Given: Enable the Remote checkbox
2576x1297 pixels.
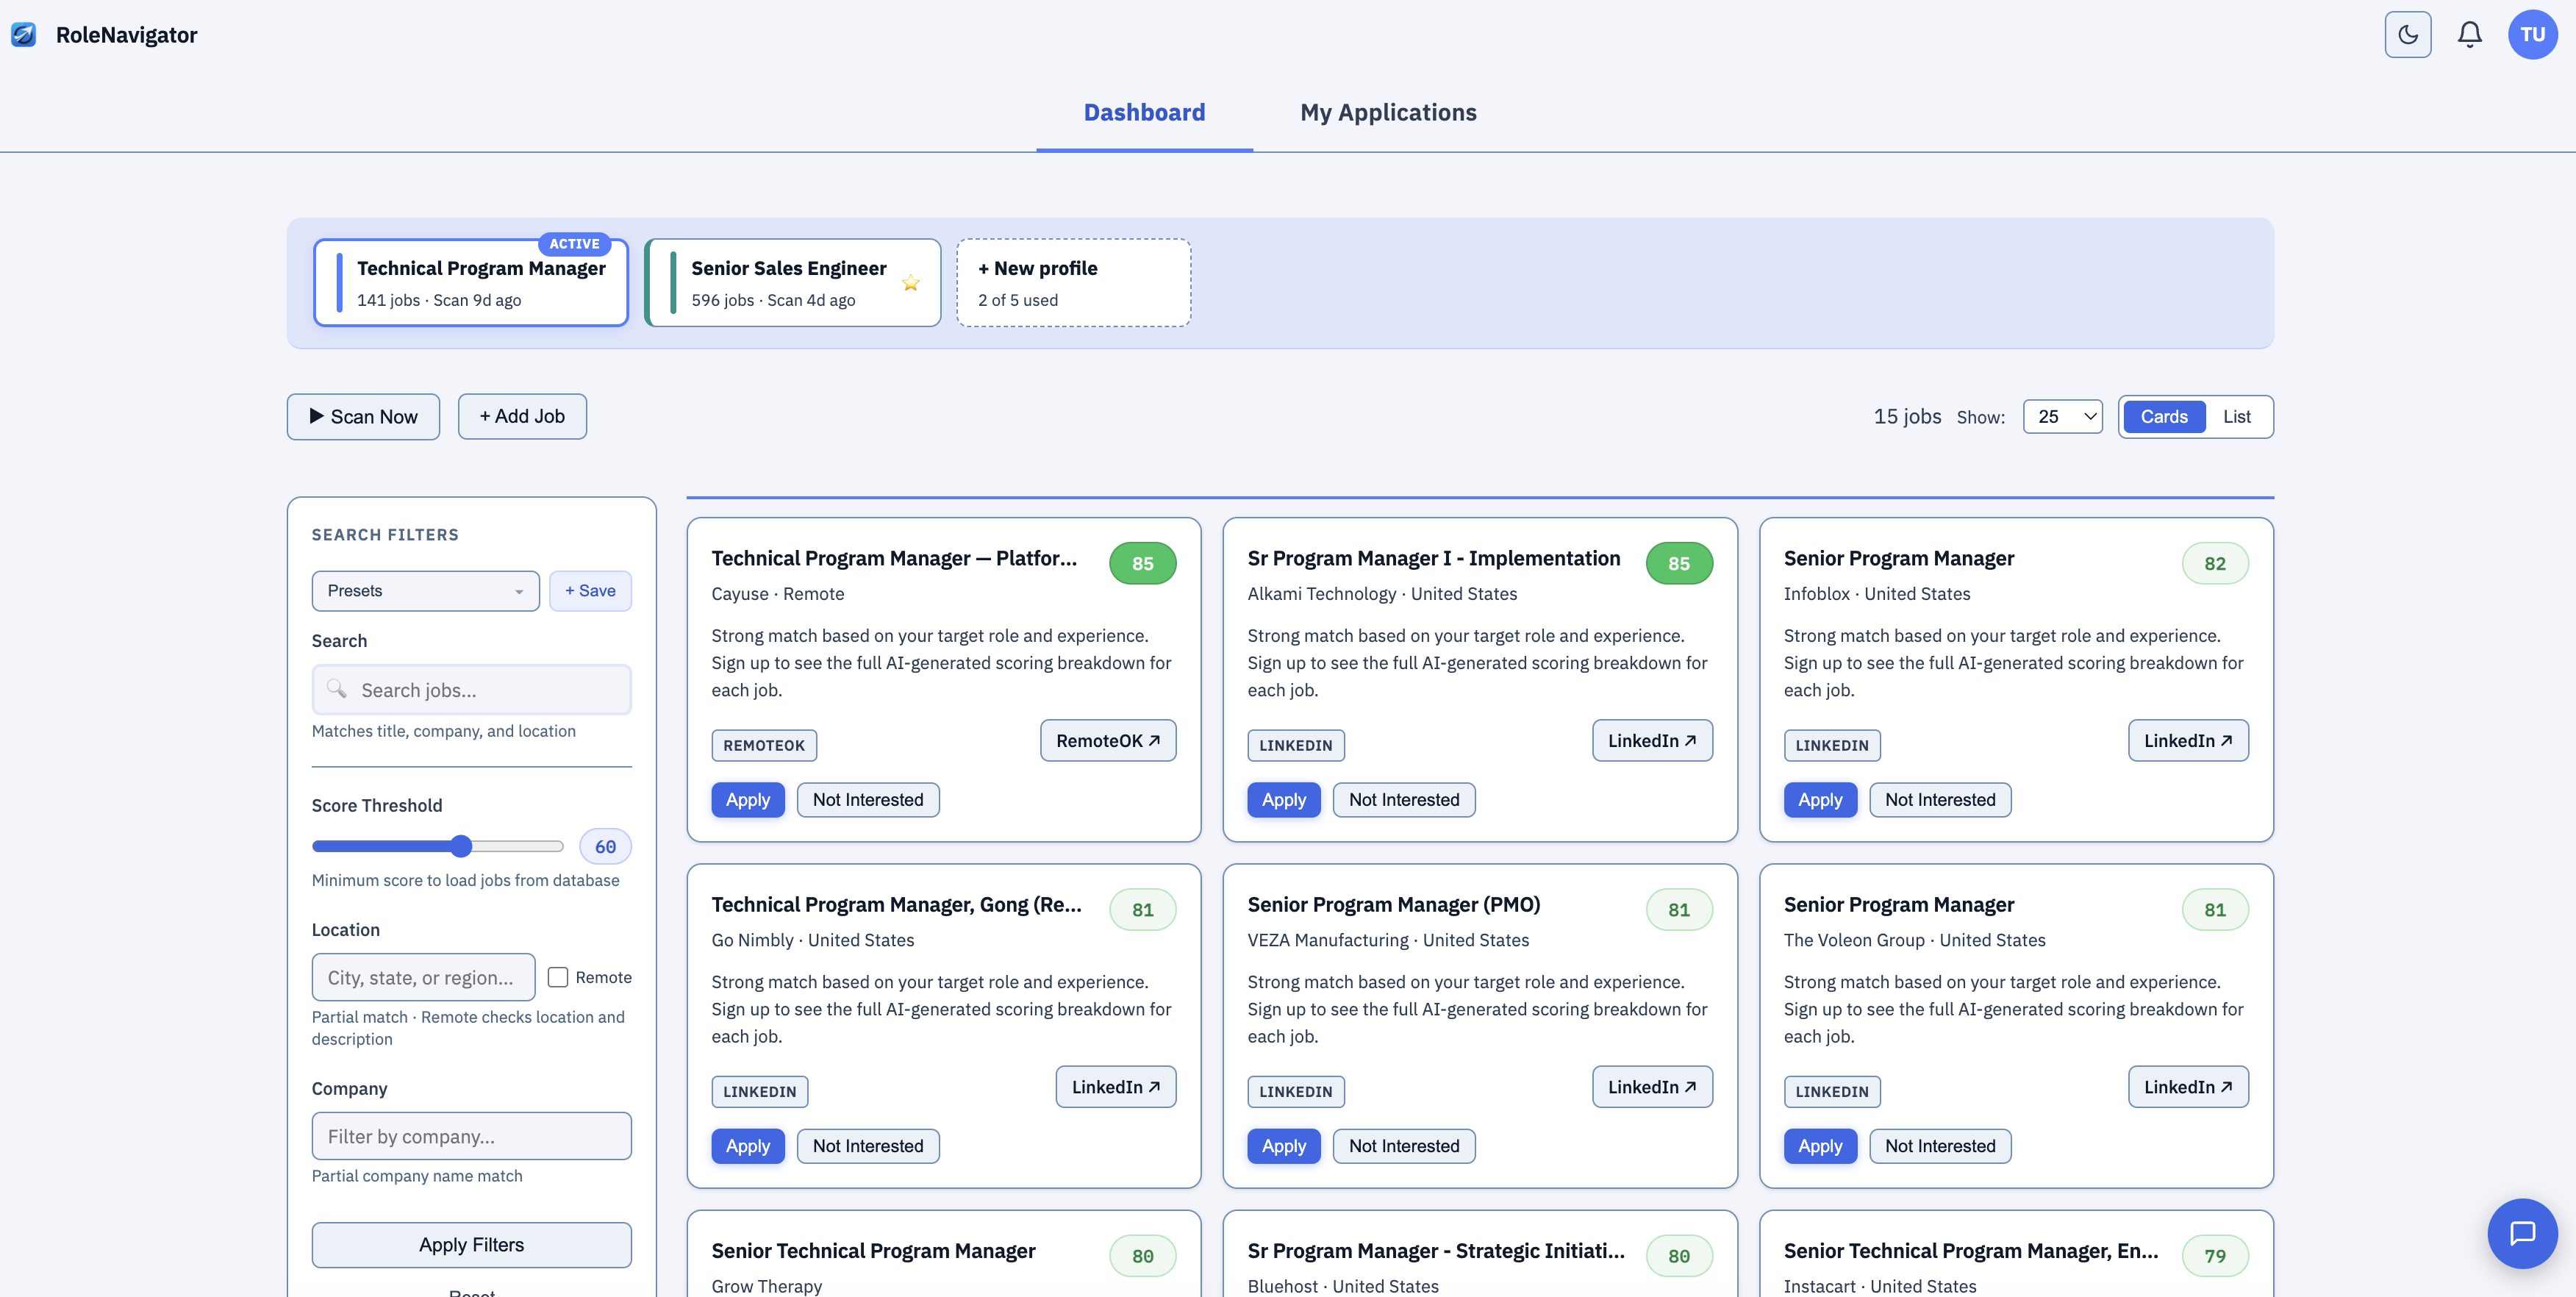Looking at the screenshot, I should coord(558,977).
